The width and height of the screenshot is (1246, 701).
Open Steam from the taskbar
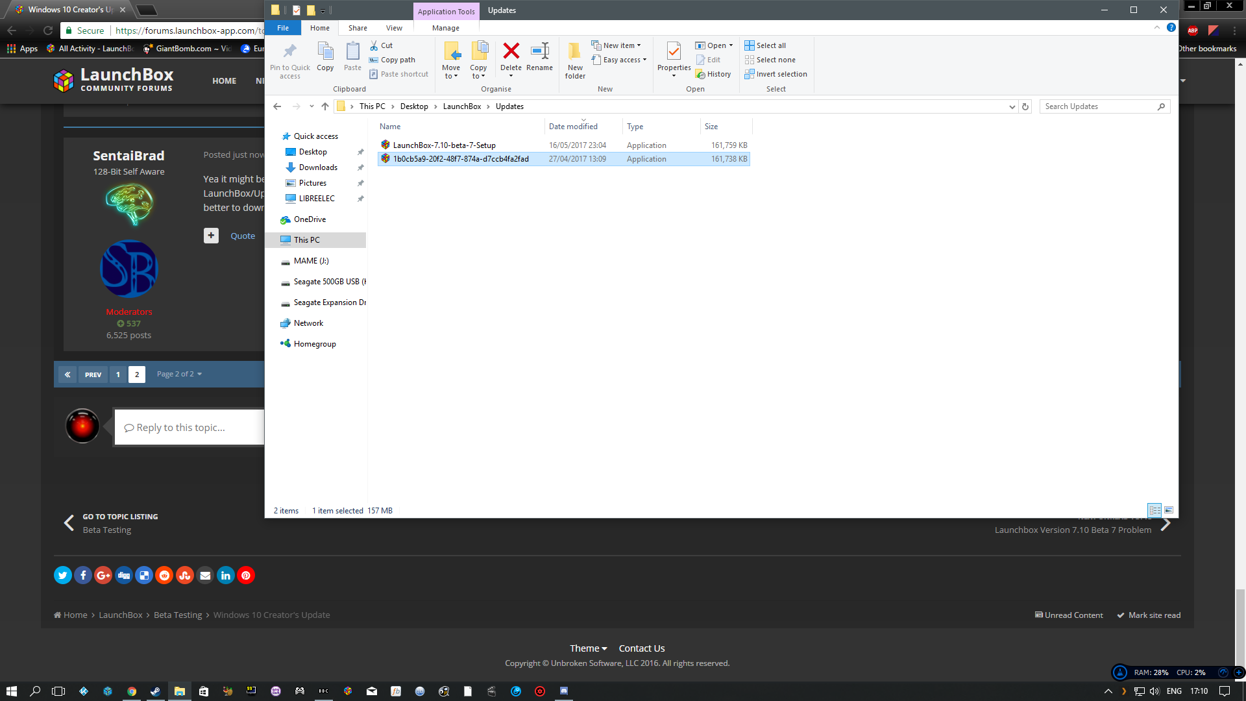156,691
